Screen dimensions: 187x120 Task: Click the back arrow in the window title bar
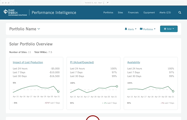click(x=13, y=3)
